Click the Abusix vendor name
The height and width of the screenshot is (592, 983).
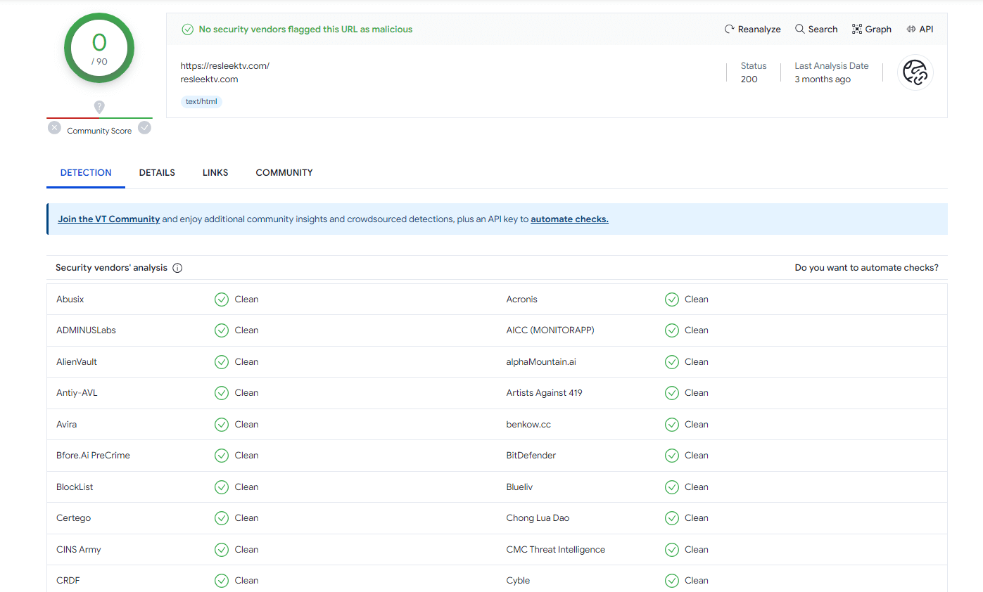coord(70,300)
